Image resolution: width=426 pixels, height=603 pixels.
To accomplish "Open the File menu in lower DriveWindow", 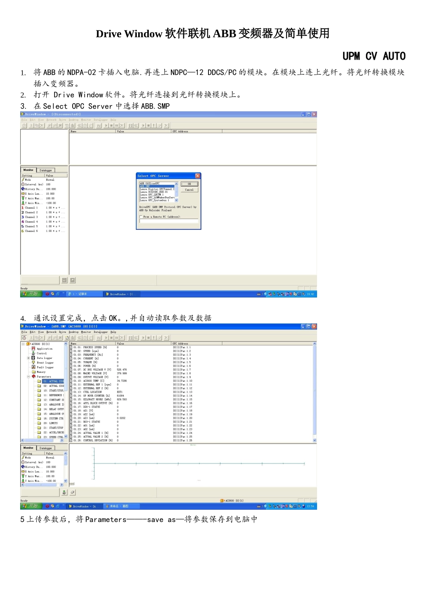I will click(24, 332).
